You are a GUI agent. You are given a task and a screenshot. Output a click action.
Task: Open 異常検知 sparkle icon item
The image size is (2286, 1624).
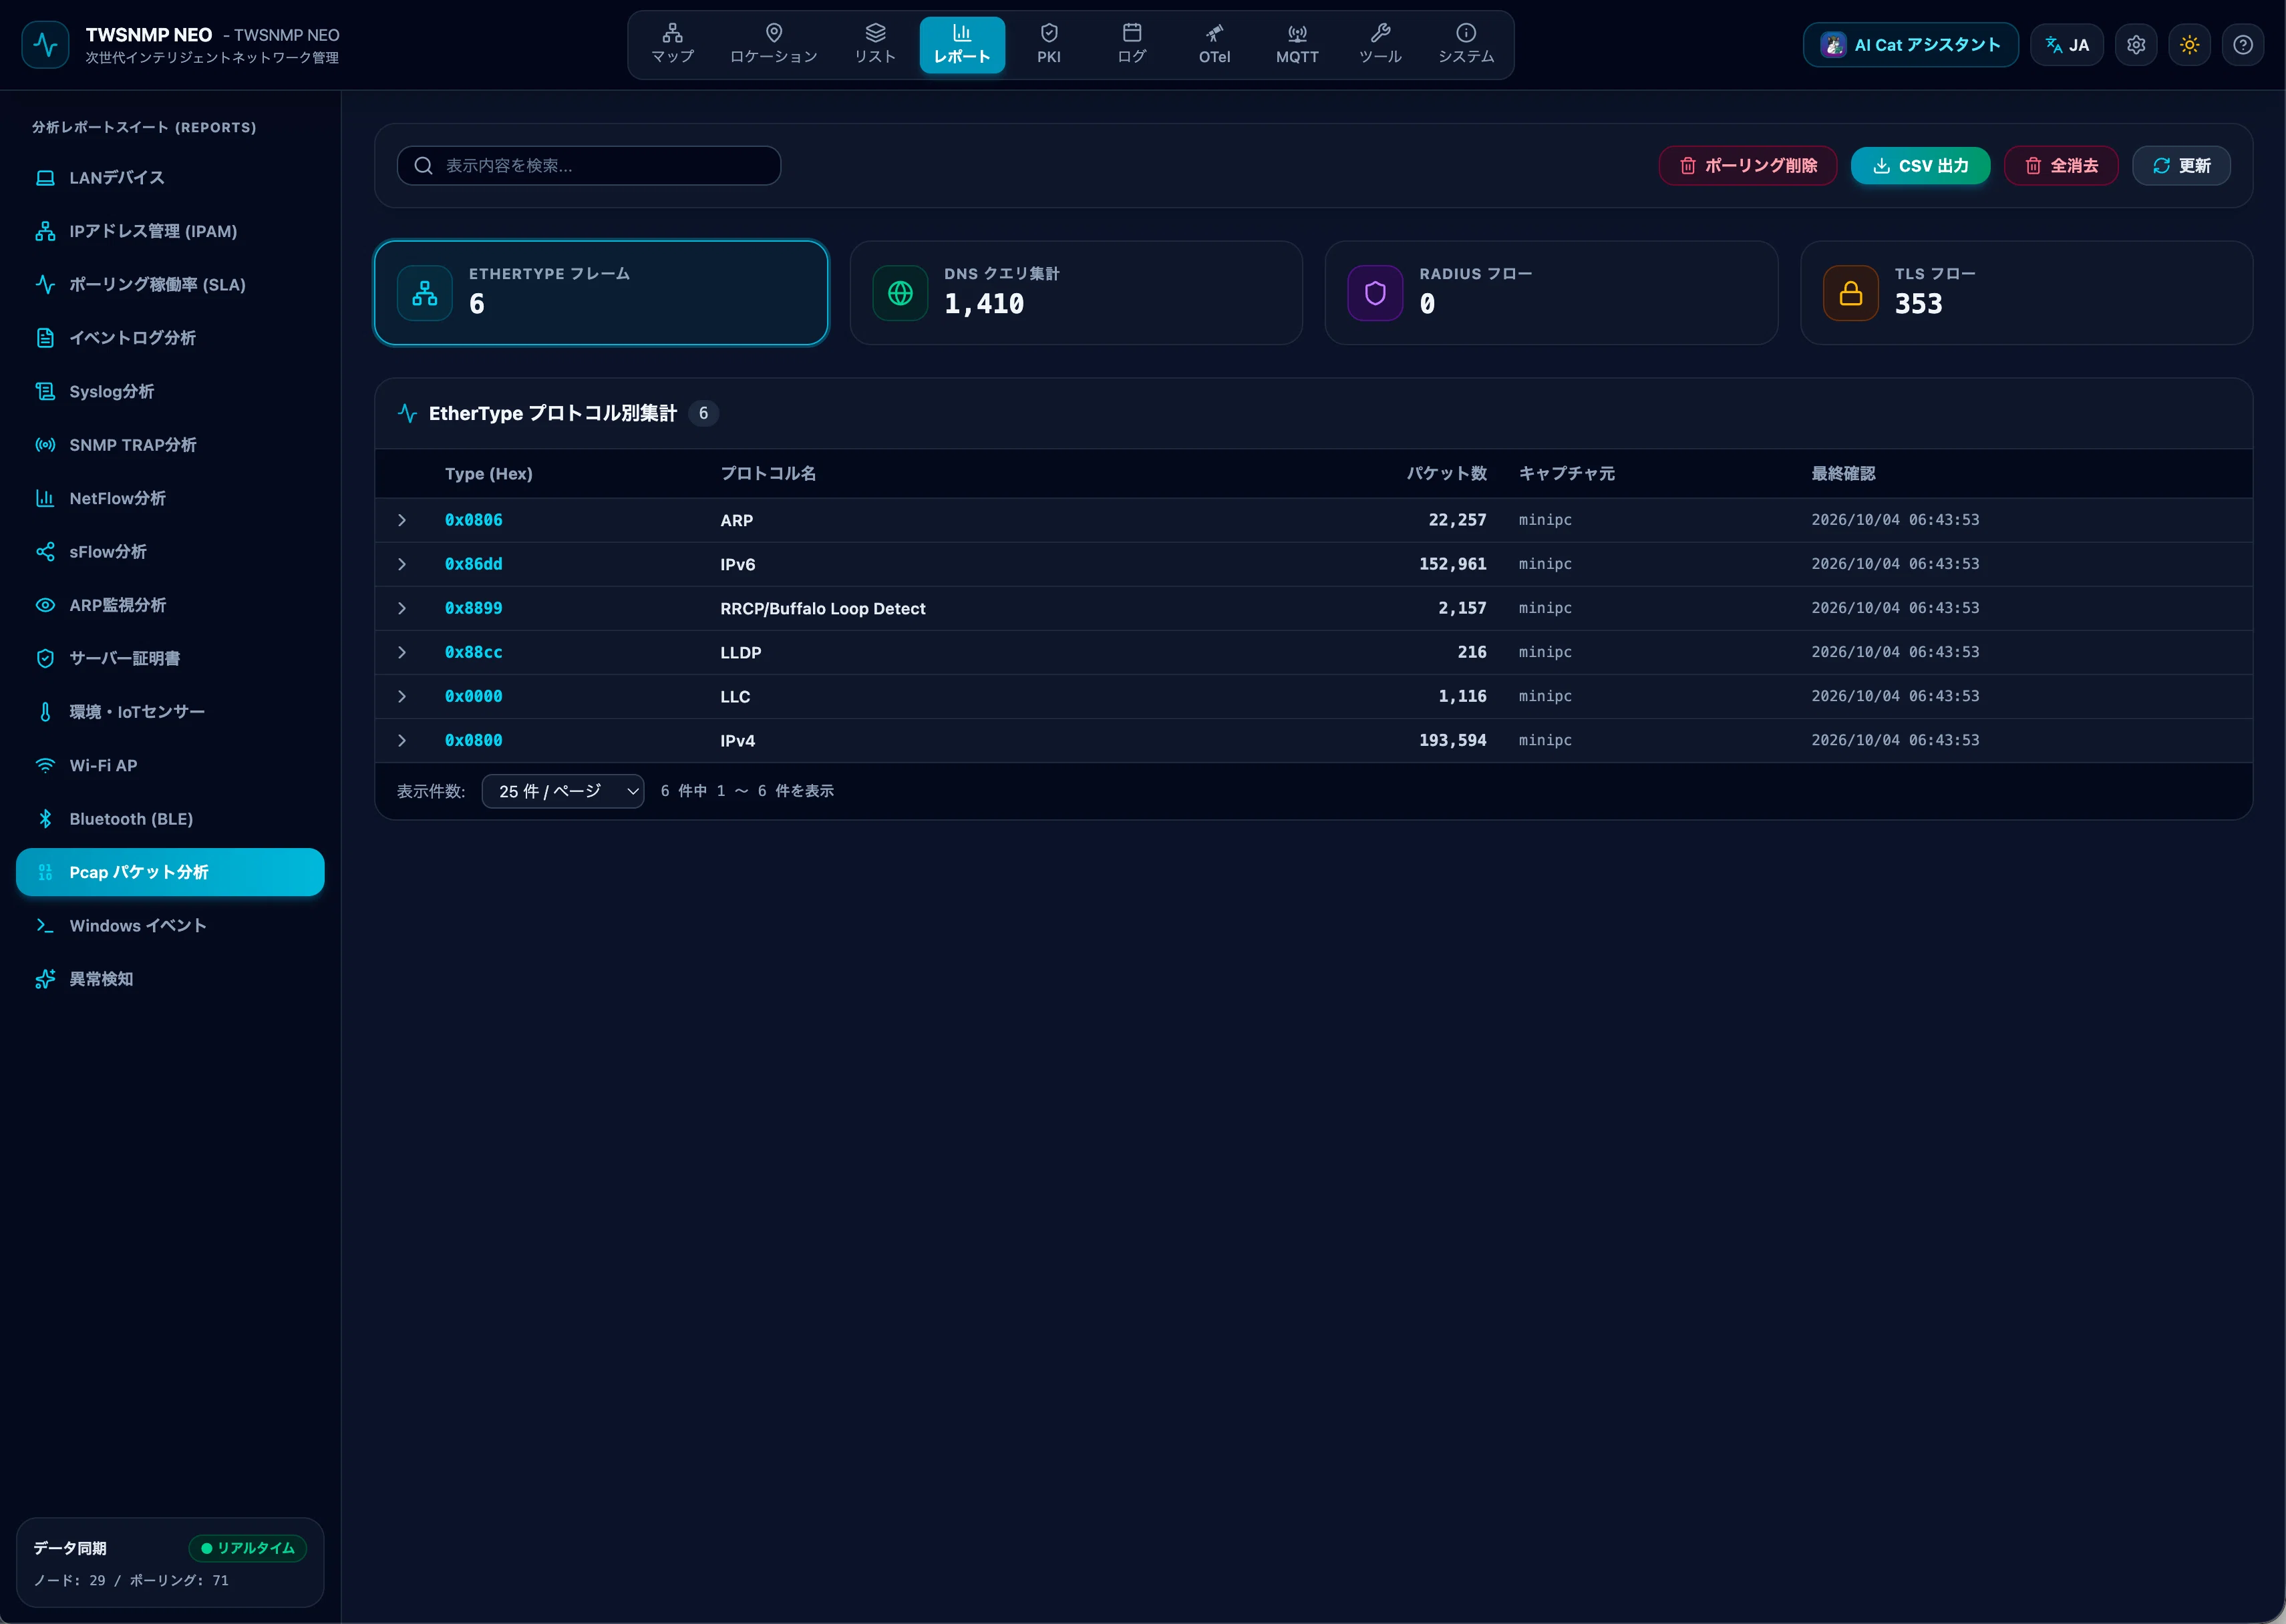170,979
